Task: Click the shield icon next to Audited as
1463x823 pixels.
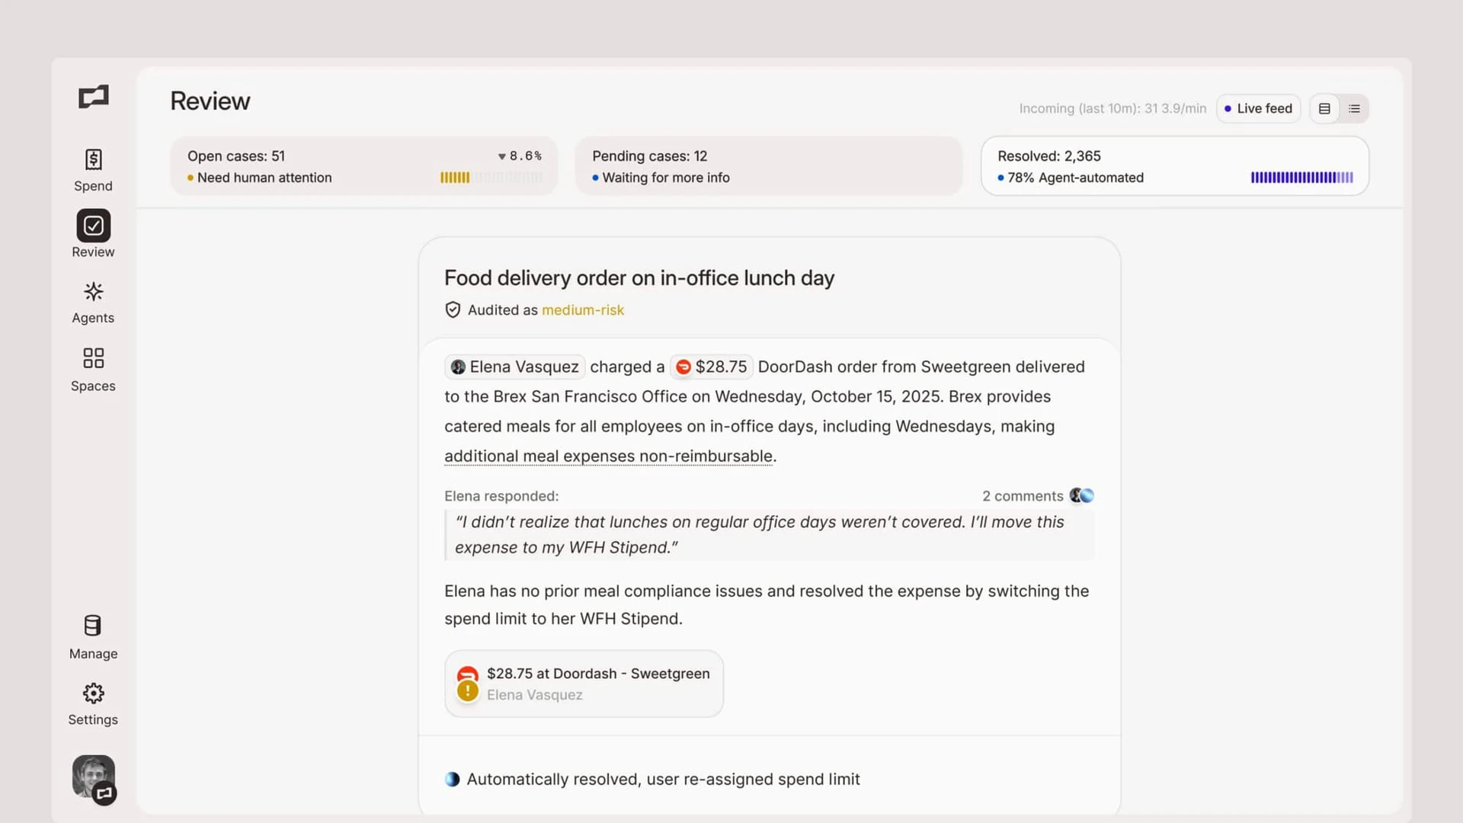Action: coord(453,309)
